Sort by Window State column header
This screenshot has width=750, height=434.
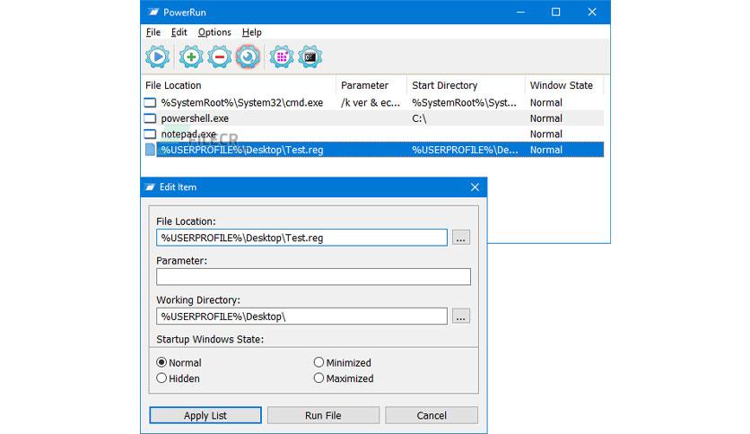pyautogui.click(x=564, y=85)
